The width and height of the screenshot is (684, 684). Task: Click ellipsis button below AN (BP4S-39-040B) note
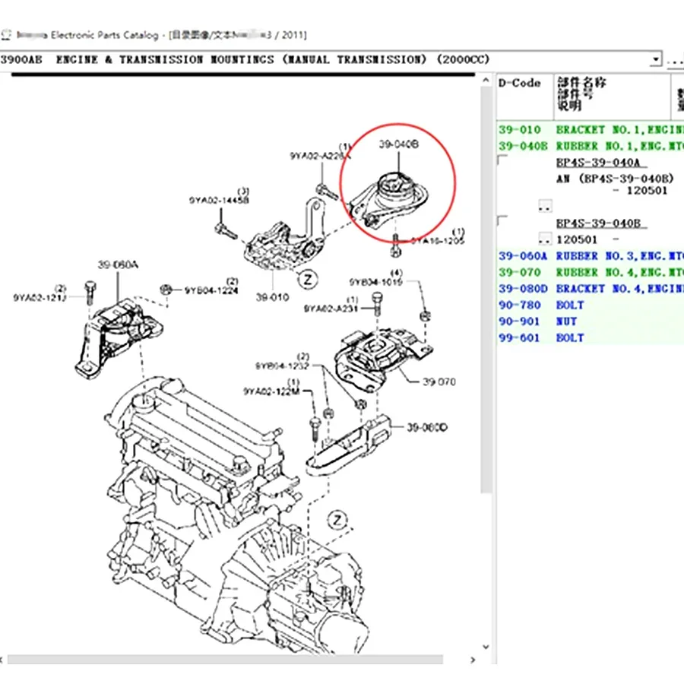tap(545, 206)
